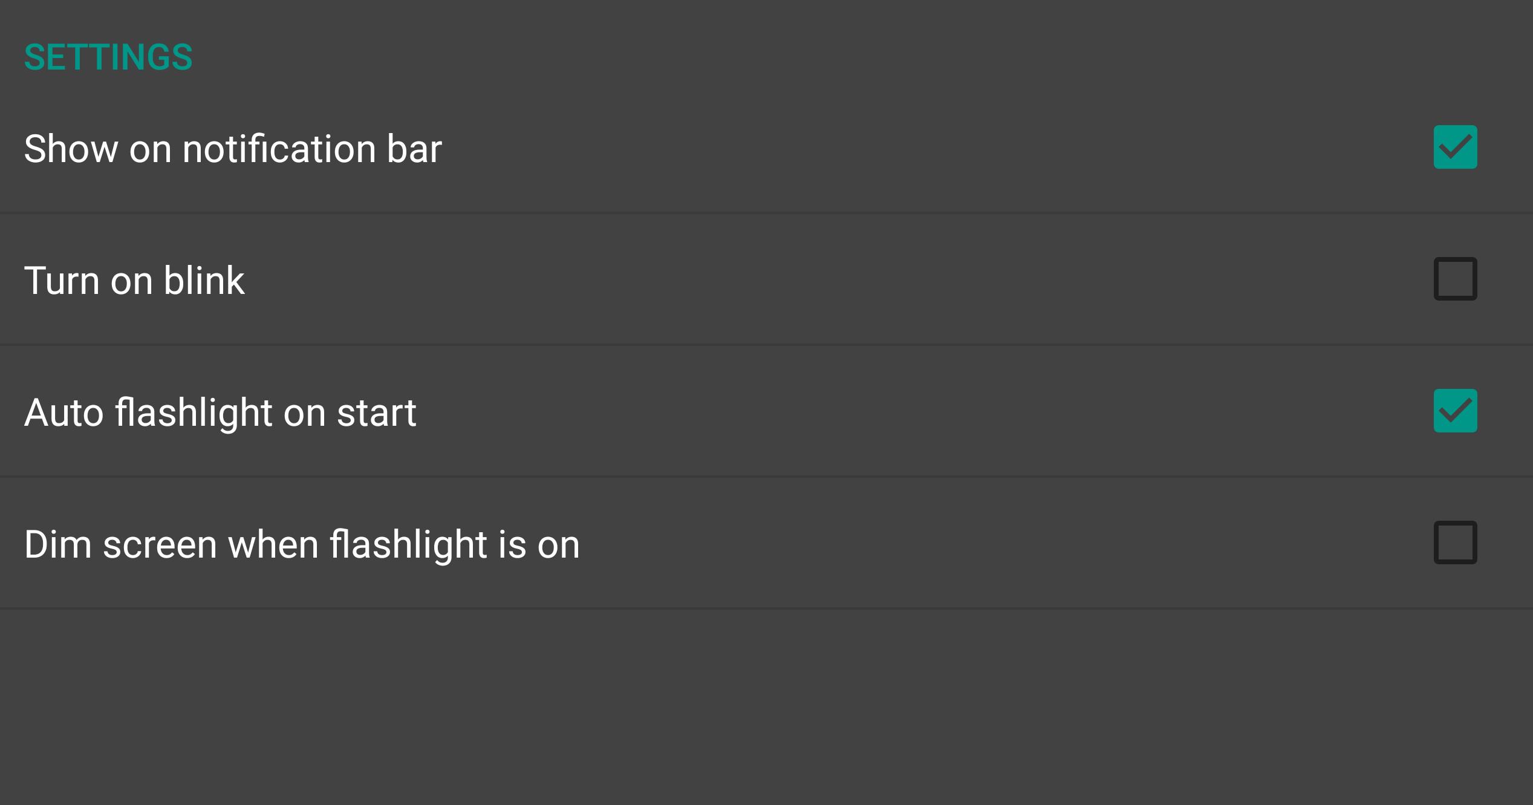Viewport: 1533px width, 805px height.
Task: Tick the empty box beside Dim screen option
Action: [x=1455, y=543]
